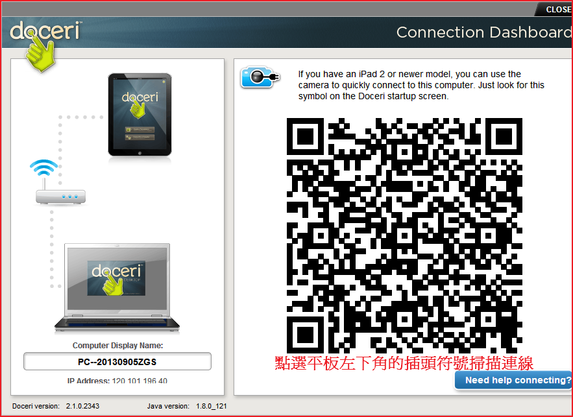Image resolution: width=573 pixels, height=417 pixels.
Task: Click the Computer Display Name label
Action: [x=117, y=346]
